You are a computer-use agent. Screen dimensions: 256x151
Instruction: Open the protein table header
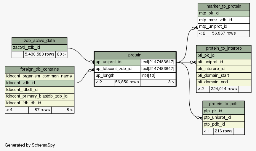pos(135,55)
